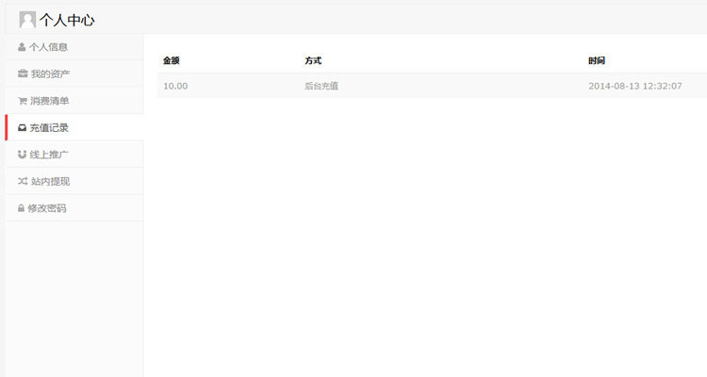The height and width of the screenshot is (377, 707).
Task: Click the 金额 column header
Action: [x=171, y=60]
